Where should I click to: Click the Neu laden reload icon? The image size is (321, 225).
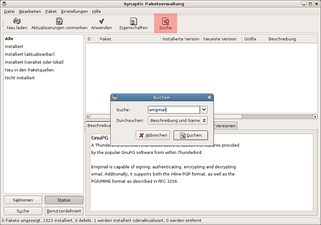click(x=17, y=21)
